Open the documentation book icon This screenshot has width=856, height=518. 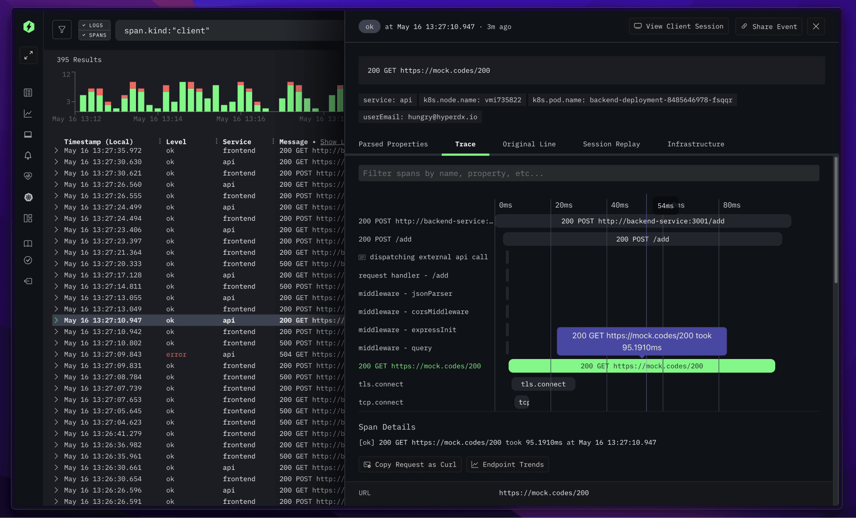28,243
